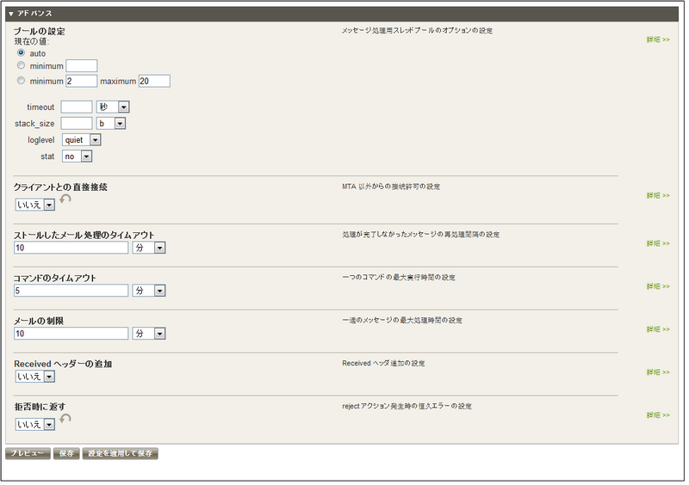Click reset arrow icon beside 拒否時に返す
The image size is (689, 485).
pyautogui.click(x=65, y=419)
